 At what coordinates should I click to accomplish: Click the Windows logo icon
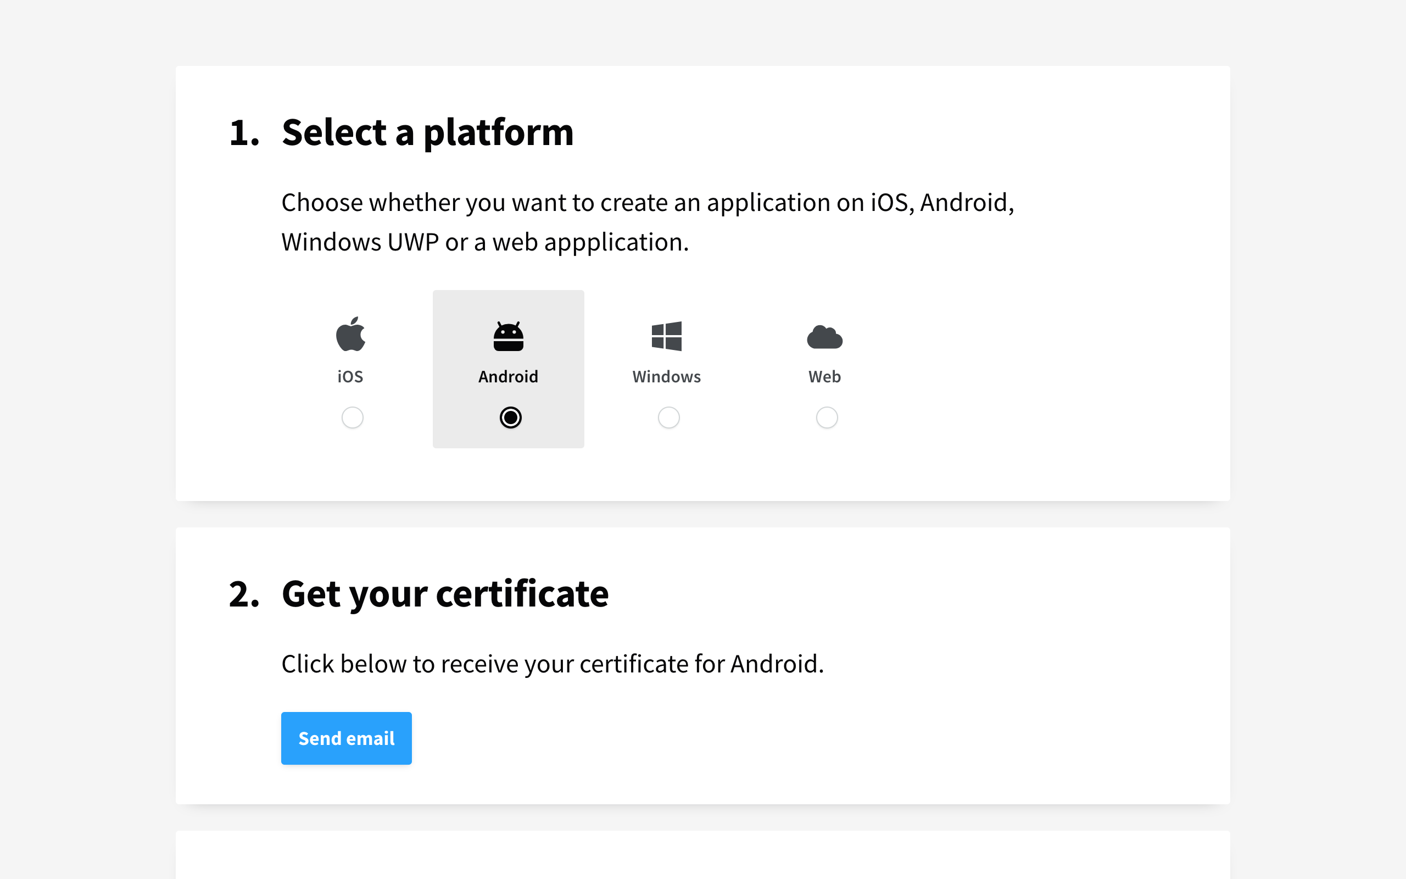[666, 336]
